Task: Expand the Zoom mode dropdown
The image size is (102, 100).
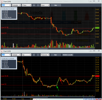Action: click(x=45, y=5)
